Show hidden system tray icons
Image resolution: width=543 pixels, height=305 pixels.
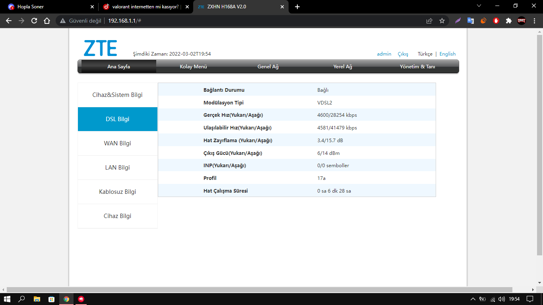(x=473, y=299)
